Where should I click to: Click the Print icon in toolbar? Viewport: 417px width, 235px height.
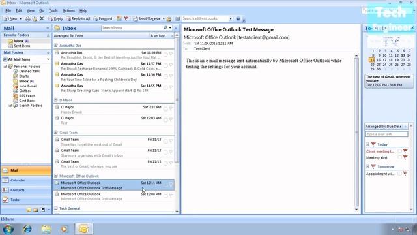[27, 19]
